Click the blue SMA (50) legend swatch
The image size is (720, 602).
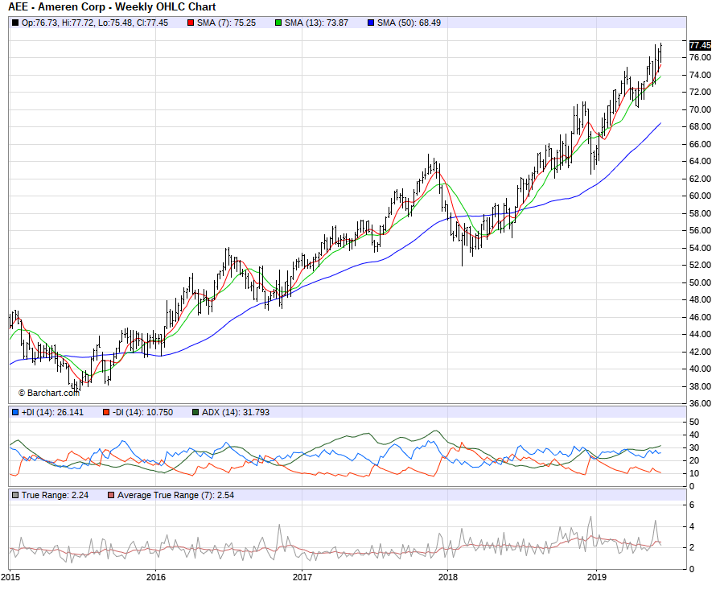pyautogui.click(x=371, y=23)
